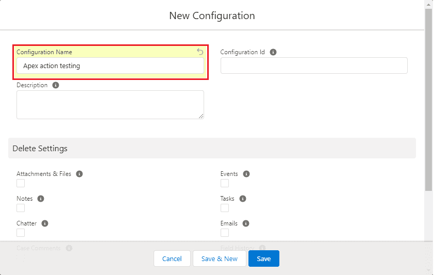The image size is (434, 275).
Task: Click the Events info icon
Action: click(246, 174)
